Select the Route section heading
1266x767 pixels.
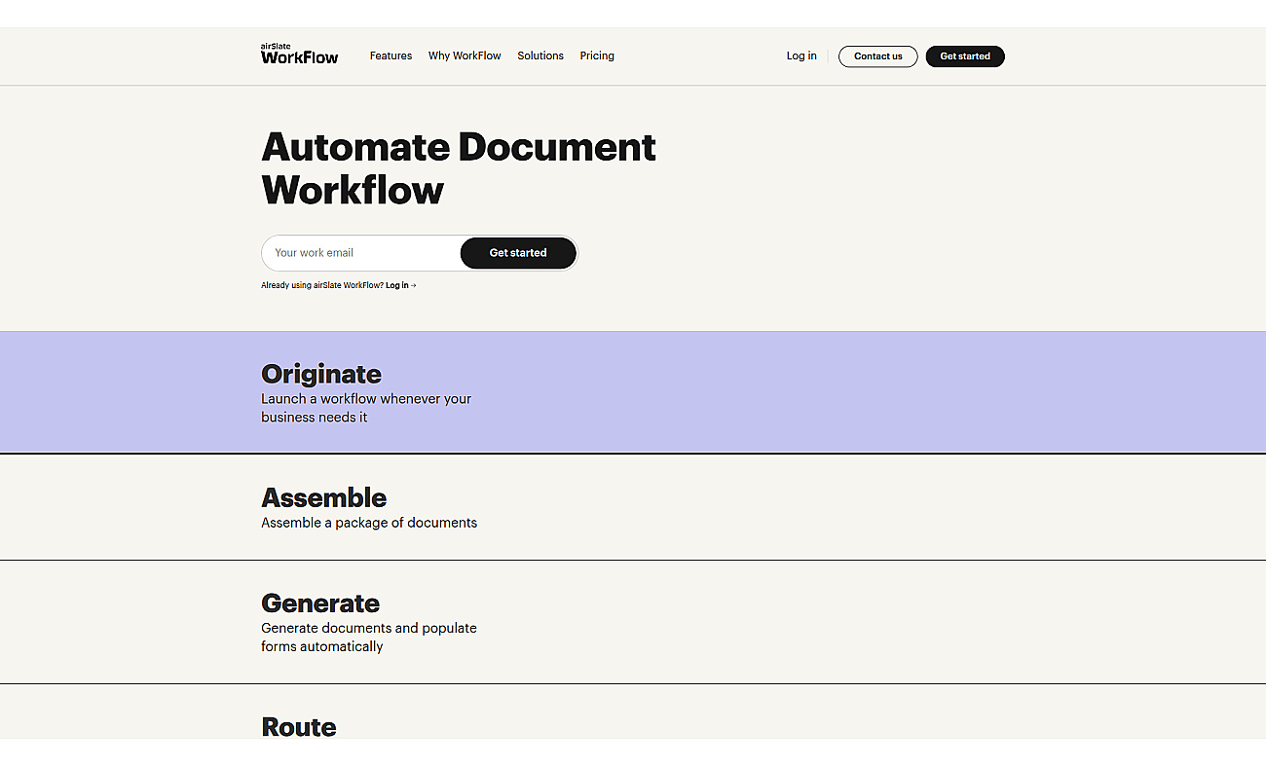299,726
